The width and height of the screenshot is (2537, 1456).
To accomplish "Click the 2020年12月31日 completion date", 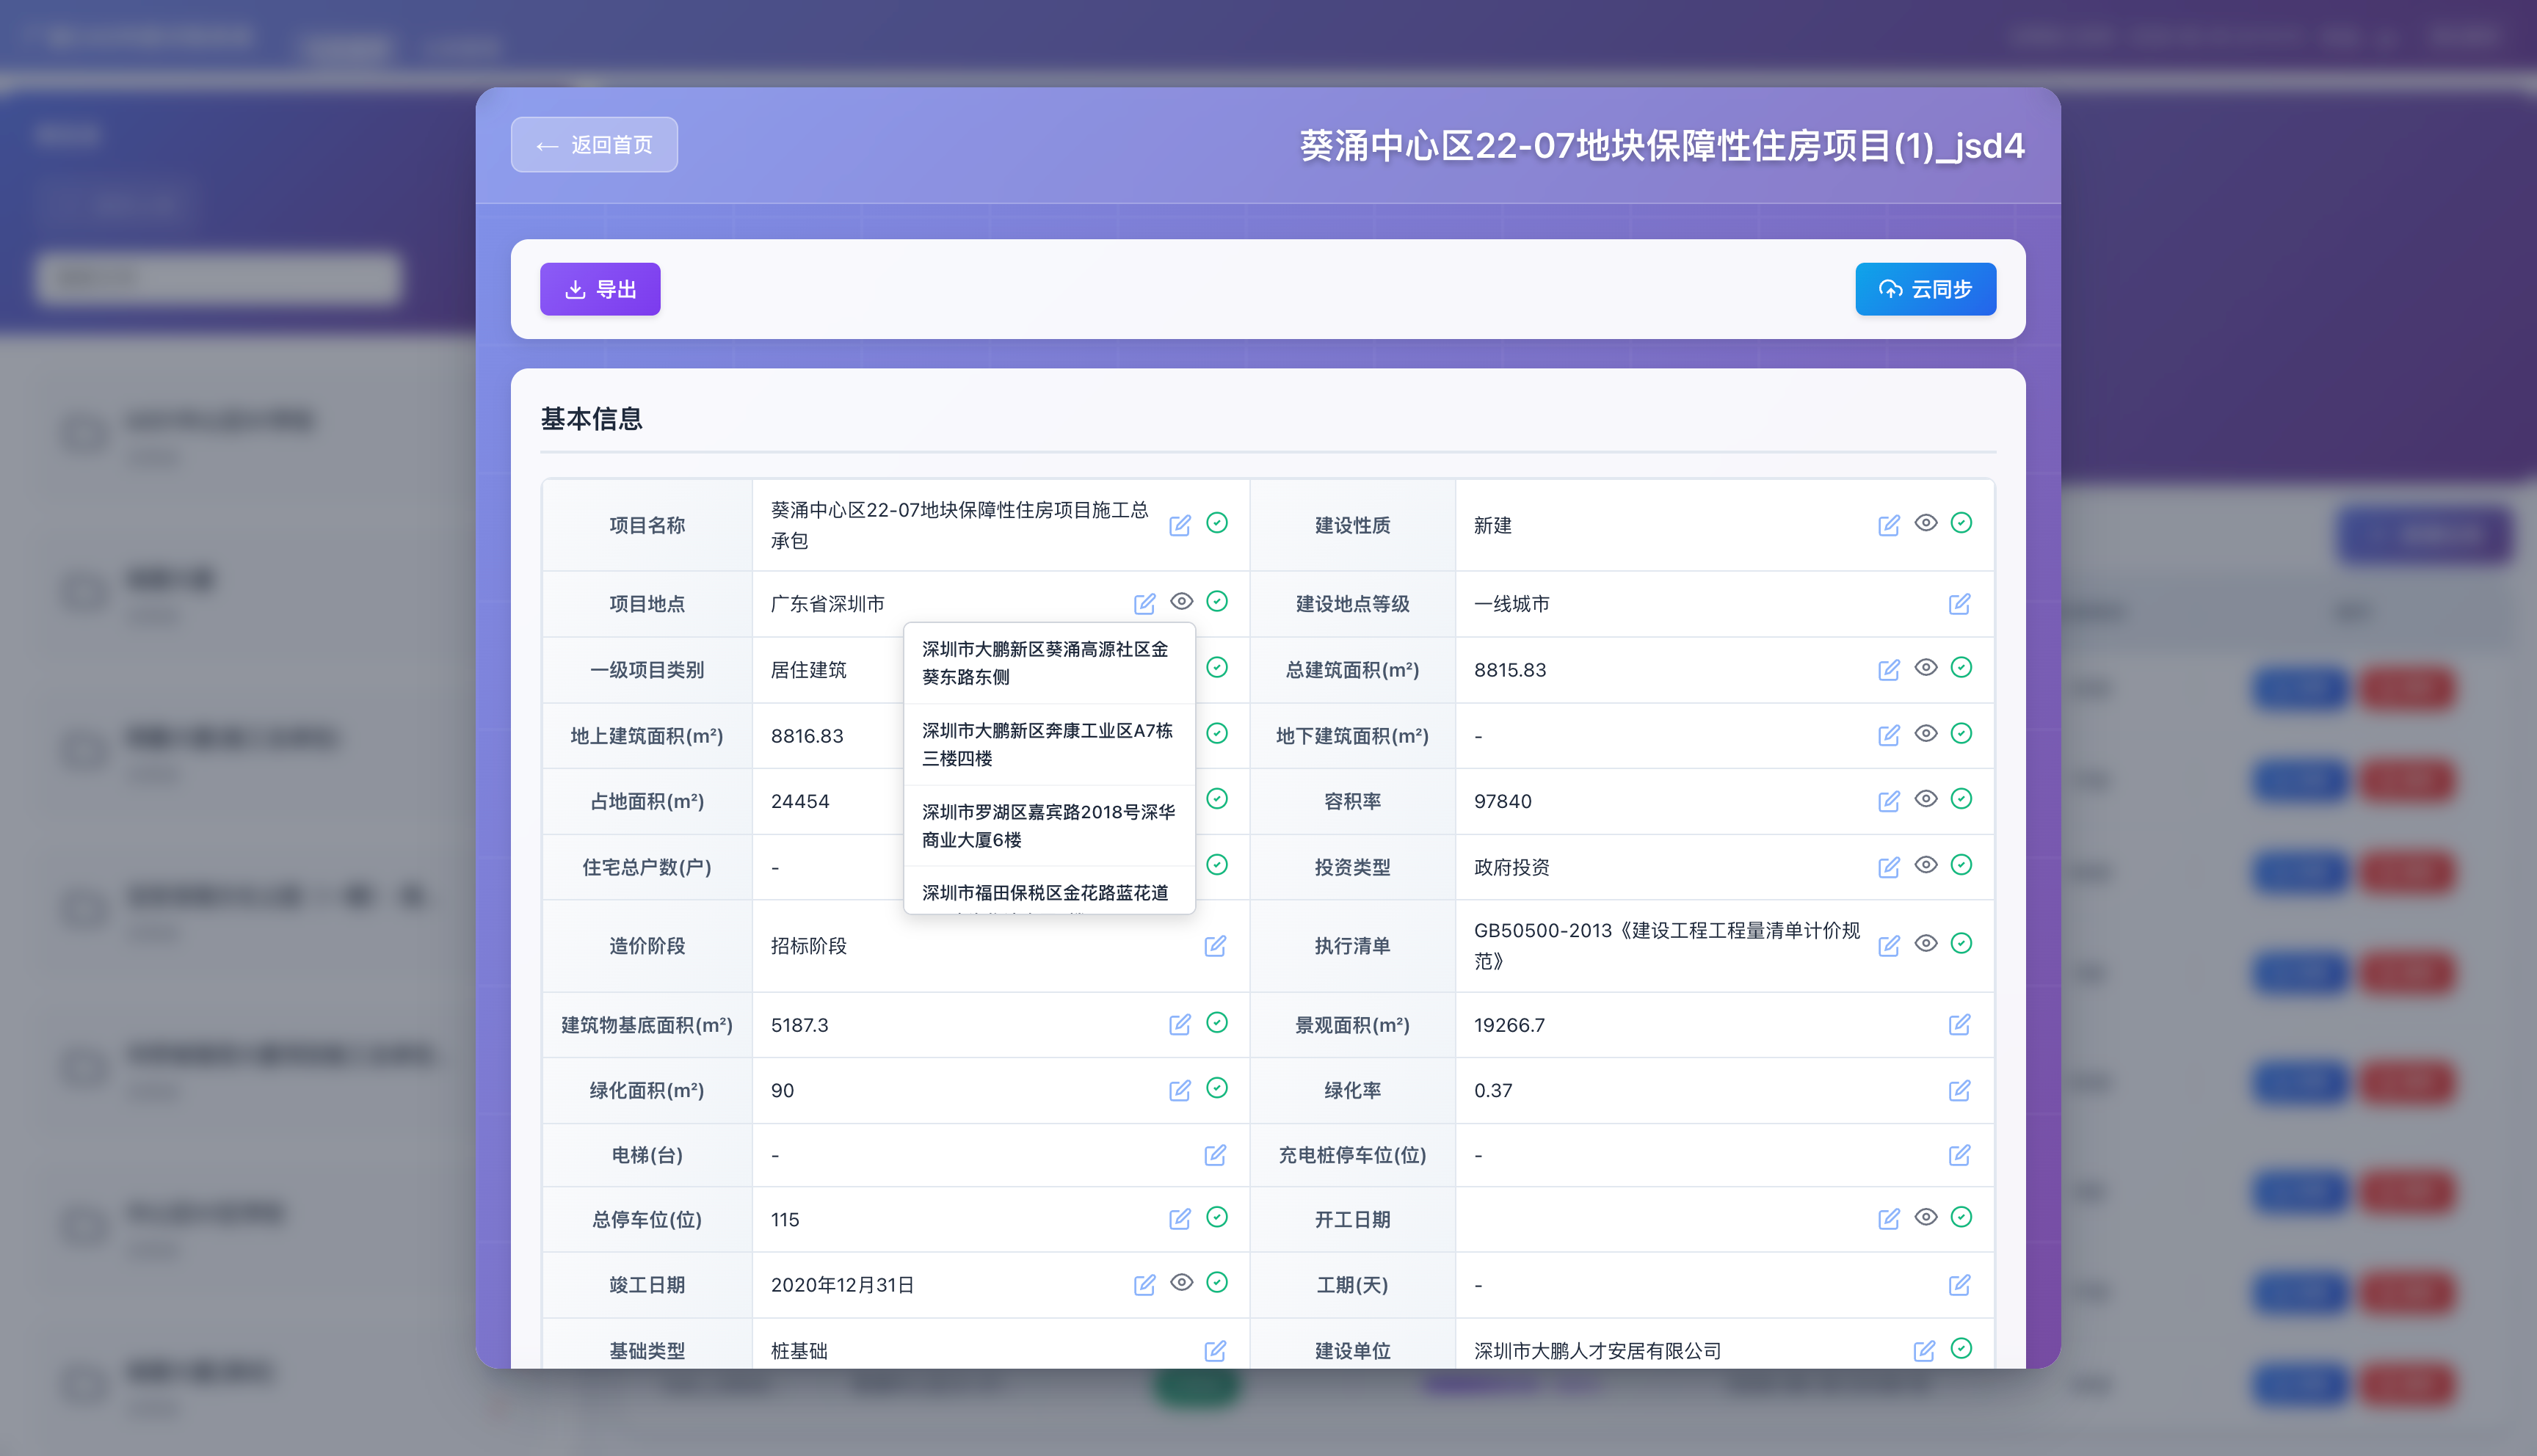I will click(842, 1285).
